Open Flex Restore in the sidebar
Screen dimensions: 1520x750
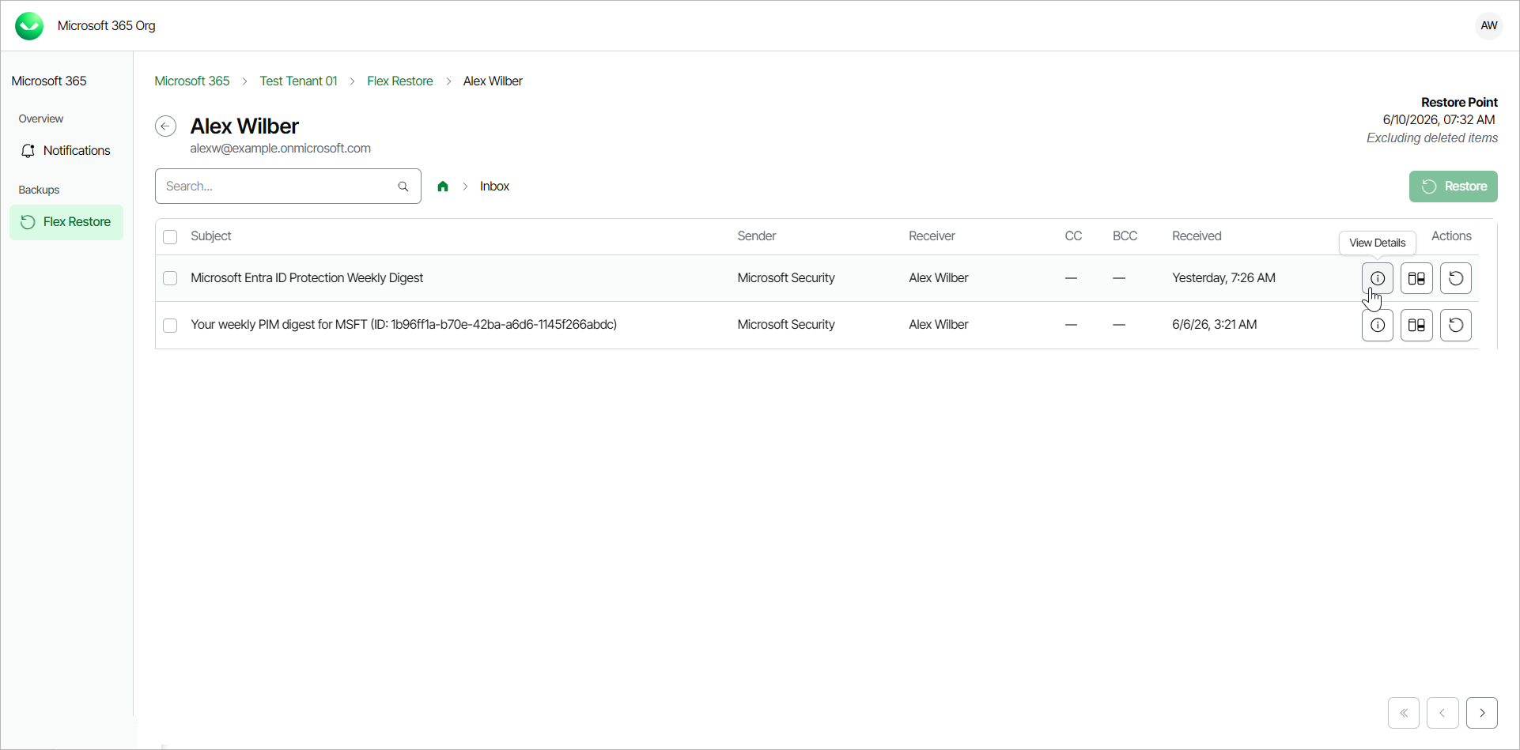pyautogui.click(x=66, y=222)
